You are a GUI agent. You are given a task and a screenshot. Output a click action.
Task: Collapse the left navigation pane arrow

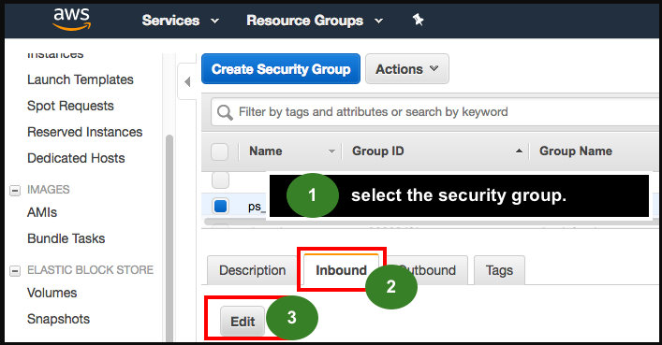pos(187,81)
